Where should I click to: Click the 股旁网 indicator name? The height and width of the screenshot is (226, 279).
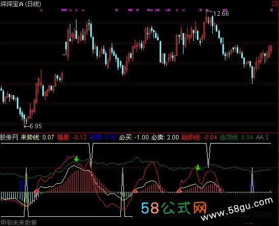tap(9, 137)
